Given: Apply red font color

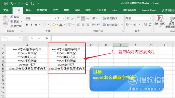Looking at the screenshot, I should (61, 25).
